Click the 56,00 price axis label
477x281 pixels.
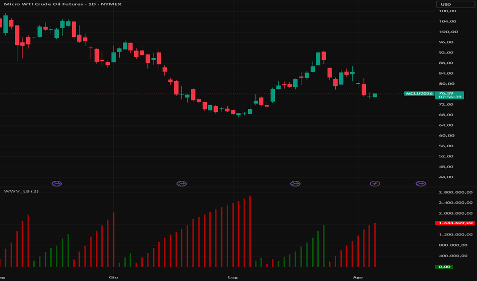(x=446, y=146)
